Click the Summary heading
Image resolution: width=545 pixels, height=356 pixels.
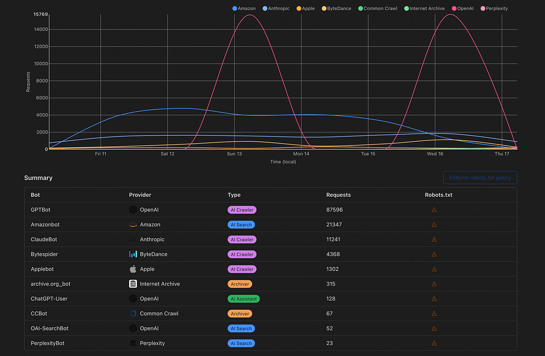[x=38, y=178]
